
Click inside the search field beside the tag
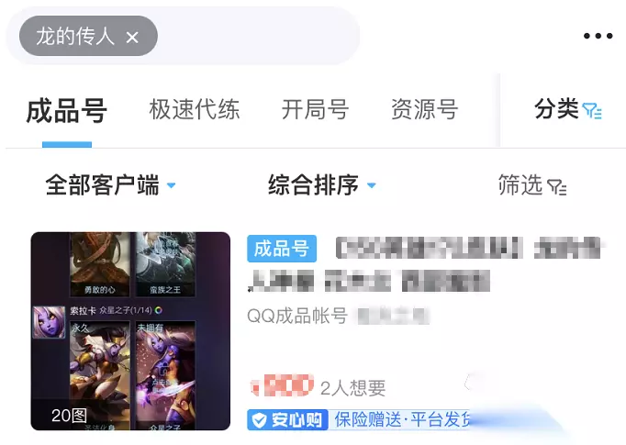tap(258, 36)
